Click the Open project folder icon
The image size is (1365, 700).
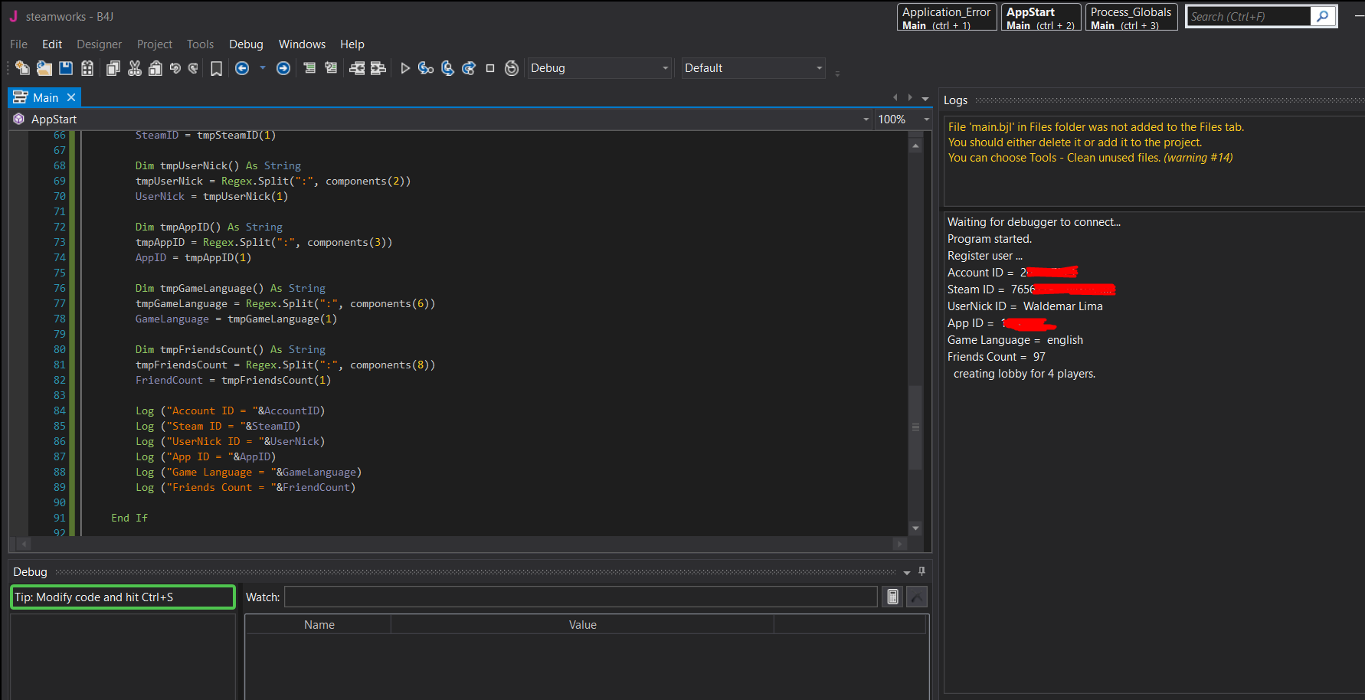click(44, 68)
